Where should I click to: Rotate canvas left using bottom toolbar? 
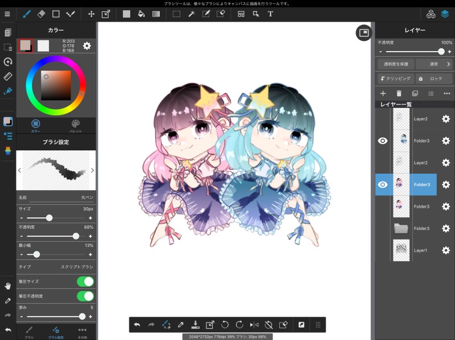coord(225,325)
